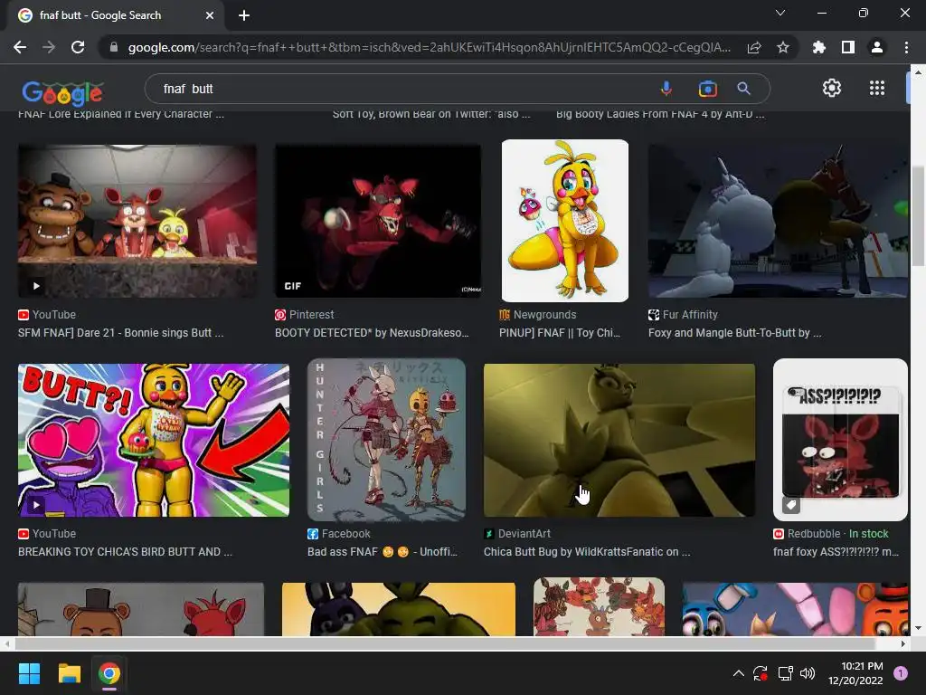The width and height of the screenshot is (926, 695).
Task: Close the fnaf butt Google Search tab
Action: [210, 15]
